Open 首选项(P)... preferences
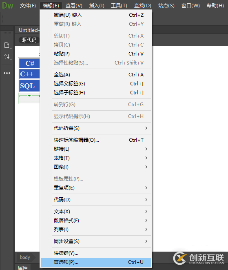This screenshot has width=228, height=270. coord(96,262)
